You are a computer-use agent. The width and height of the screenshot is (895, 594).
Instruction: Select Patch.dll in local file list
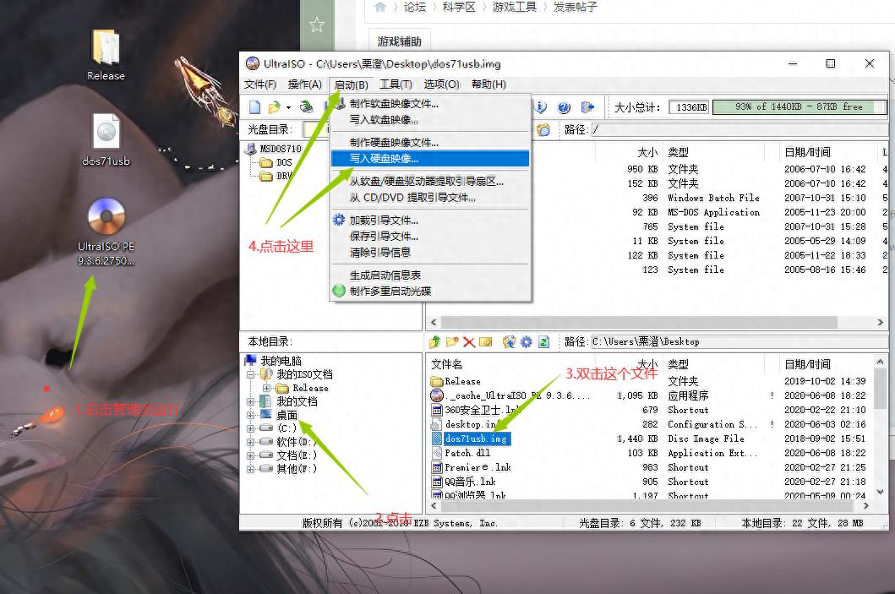pos(467,453)
